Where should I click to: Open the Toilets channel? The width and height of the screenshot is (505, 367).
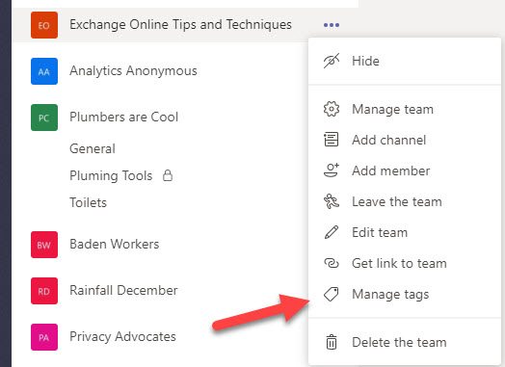[x=88, y=202]
